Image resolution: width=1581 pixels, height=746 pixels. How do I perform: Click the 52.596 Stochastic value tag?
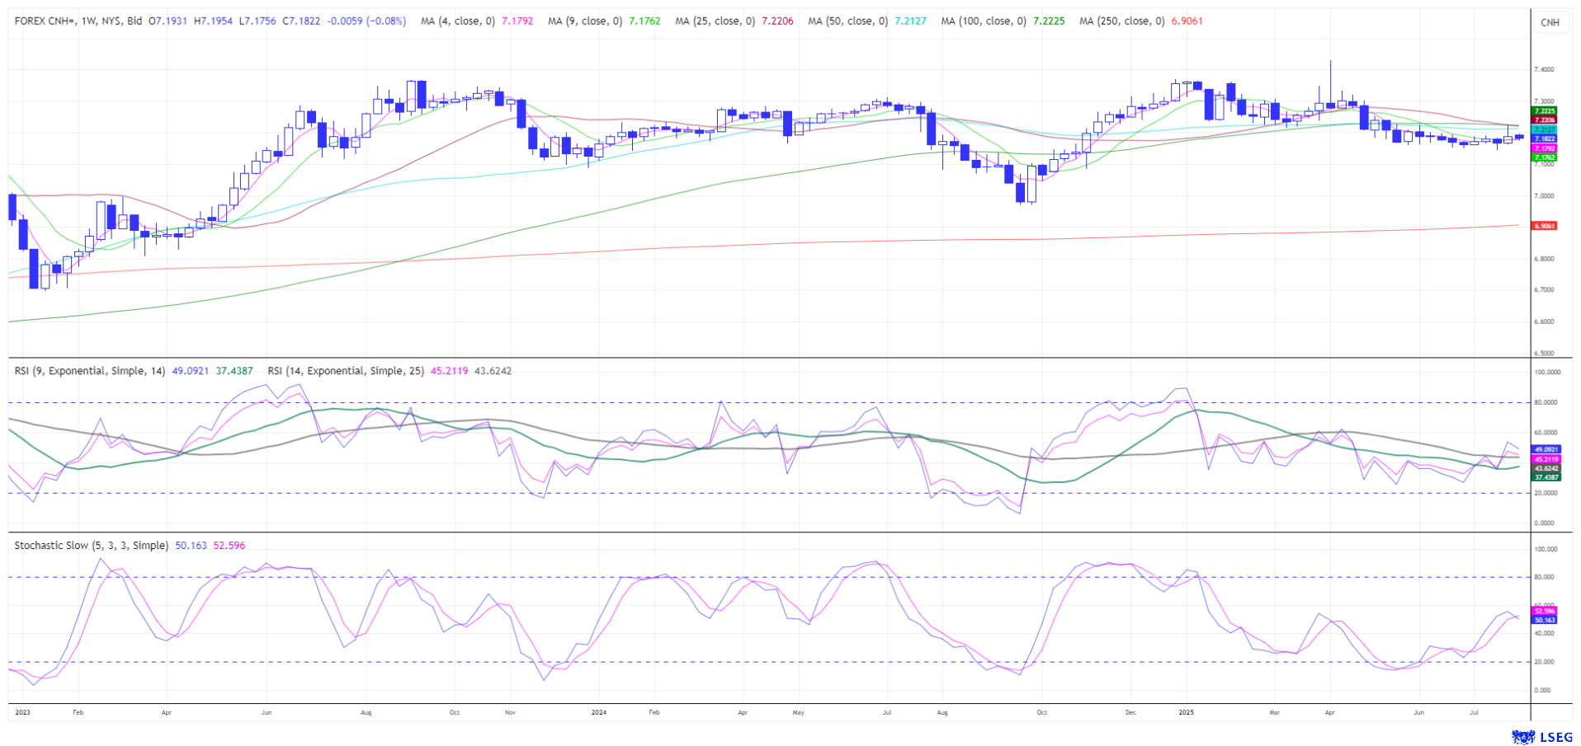click(x=1544, y=612)
